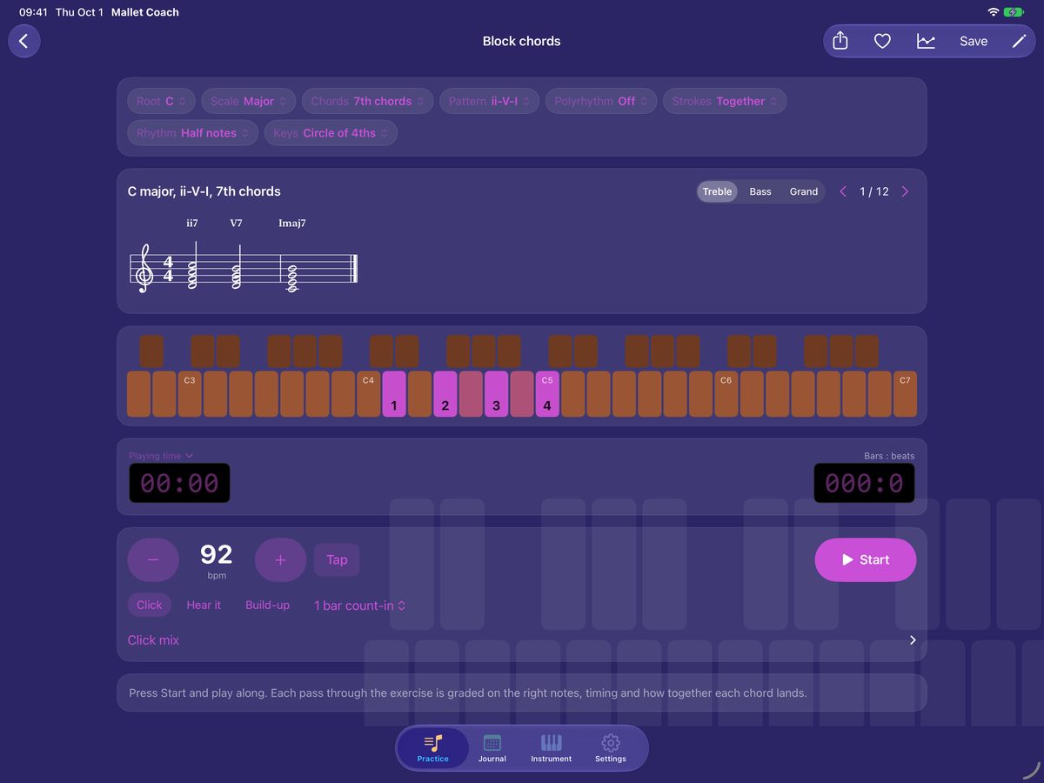Tap the Wi-Fi status icon
Screen dimensions: 1044x783
993,12
